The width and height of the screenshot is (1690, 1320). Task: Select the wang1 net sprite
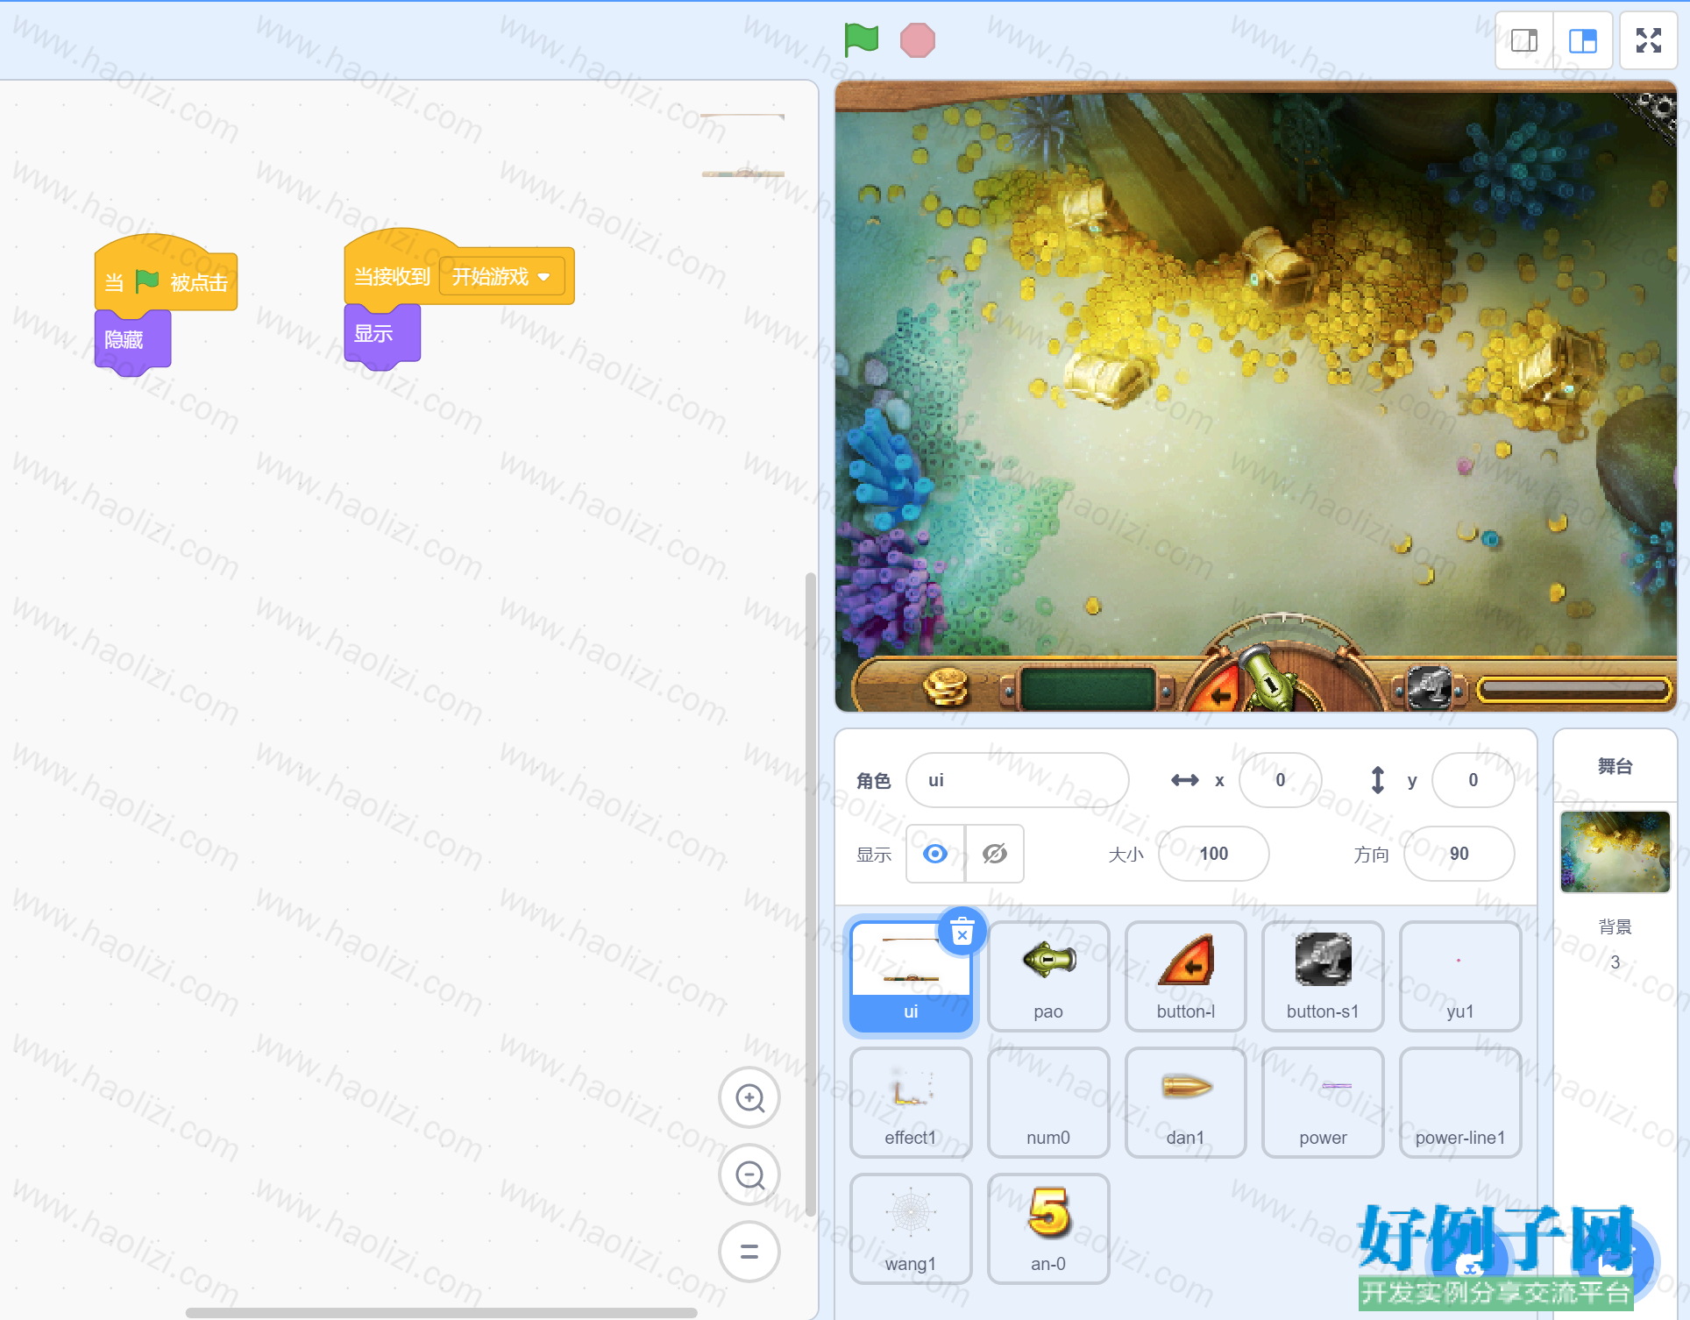911,1228
